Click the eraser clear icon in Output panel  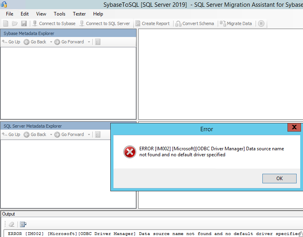[x=12, y=224]
